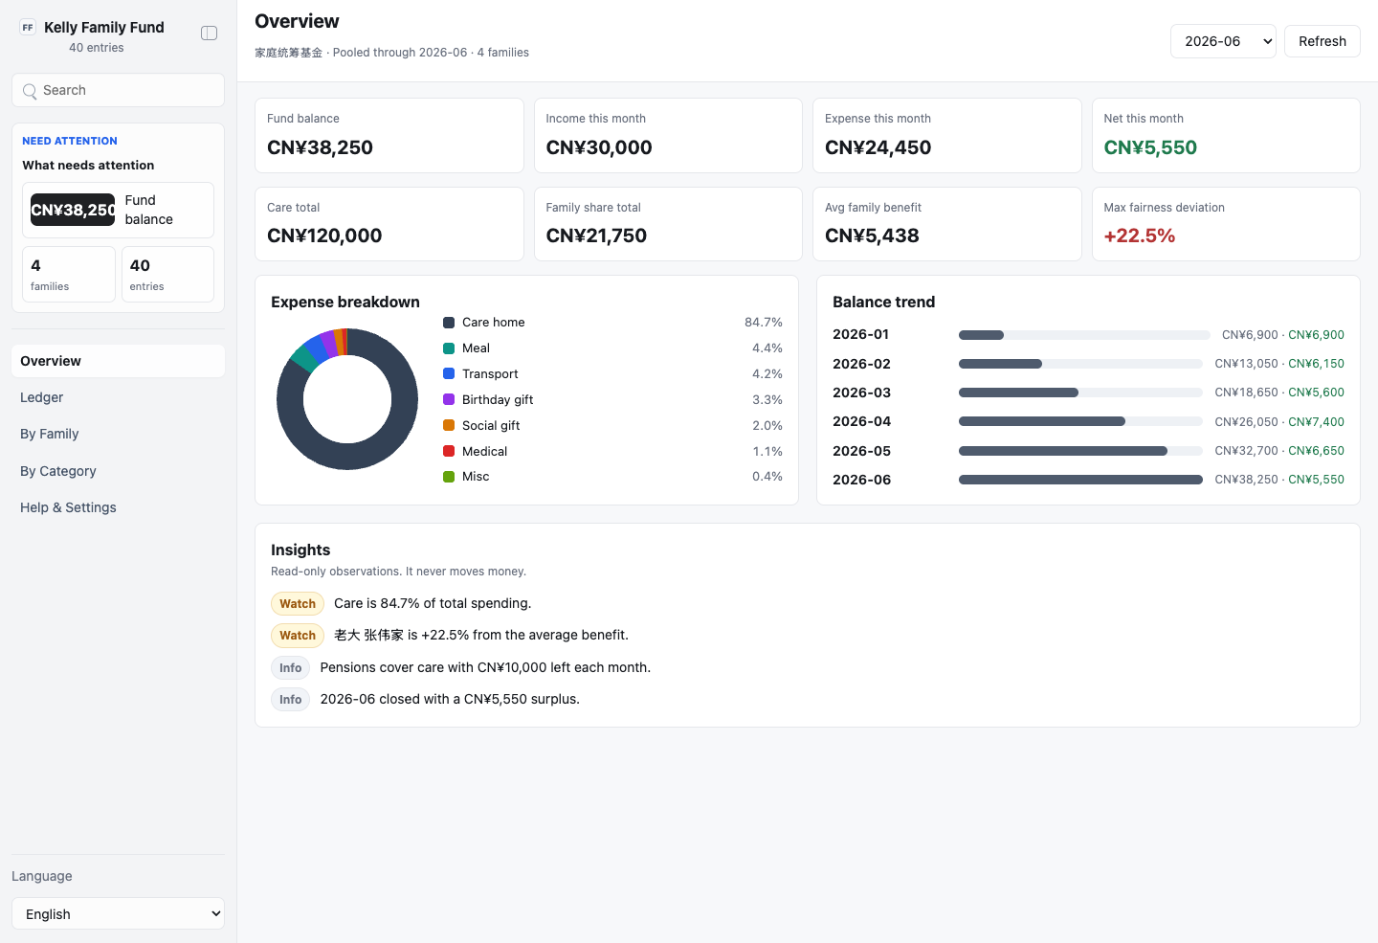
Task: Open the Language dropdown set to English
Action: click(118, 914)
